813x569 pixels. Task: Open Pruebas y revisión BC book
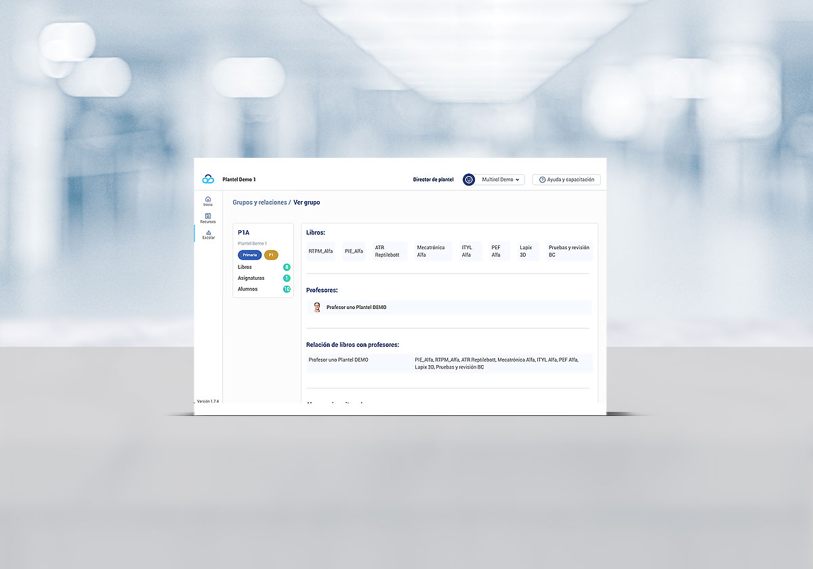pos(569,251)
